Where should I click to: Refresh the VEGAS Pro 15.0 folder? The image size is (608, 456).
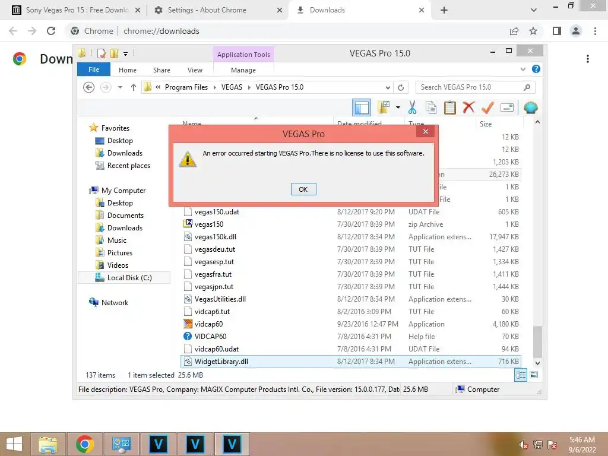coord(401,87)
